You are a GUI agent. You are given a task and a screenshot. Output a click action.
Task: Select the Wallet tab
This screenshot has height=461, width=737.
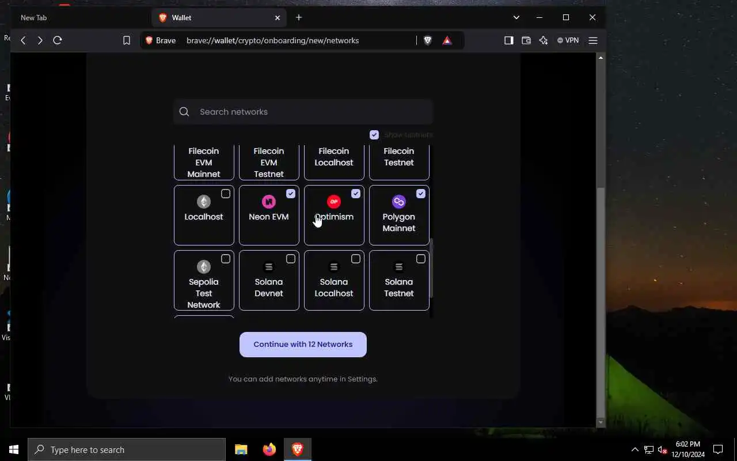click(219, 18)
